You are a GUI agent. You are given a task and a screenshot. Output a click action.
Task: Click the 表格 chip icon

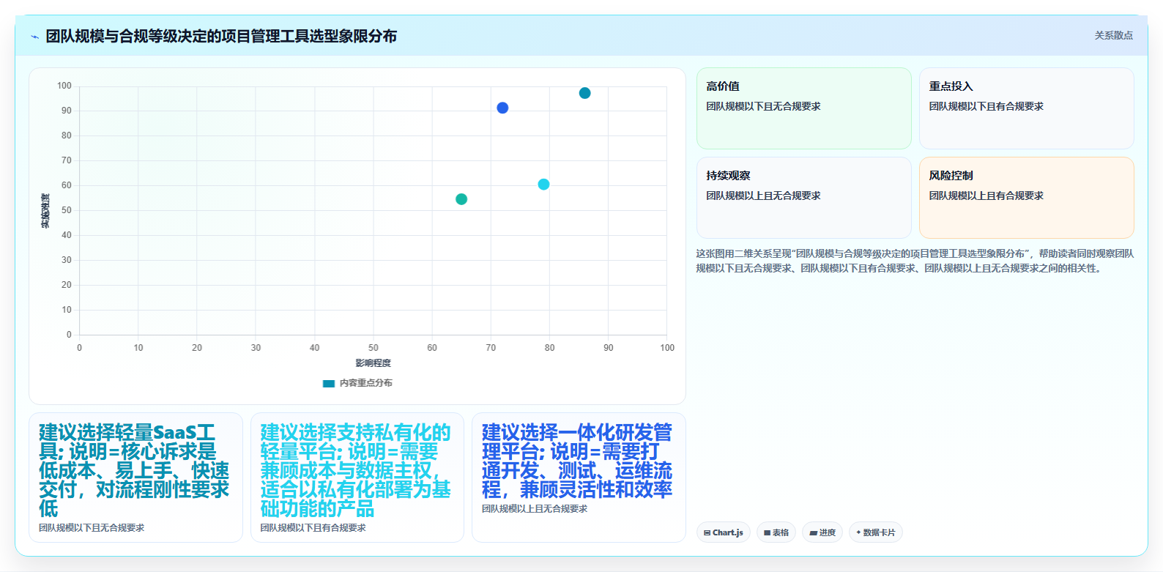pos(767,533)
